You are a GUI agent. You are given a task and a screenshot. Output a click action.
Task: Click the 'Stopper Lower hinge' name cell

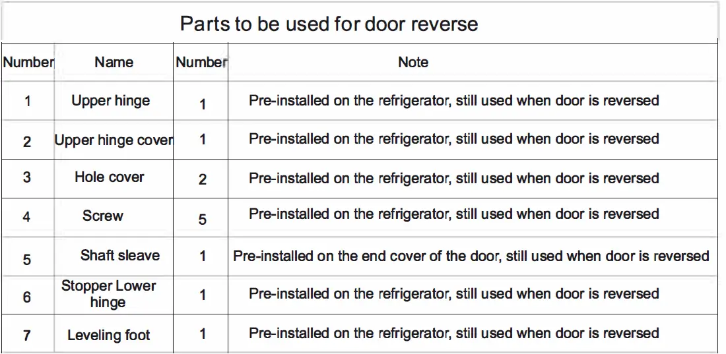coord(108,294)
